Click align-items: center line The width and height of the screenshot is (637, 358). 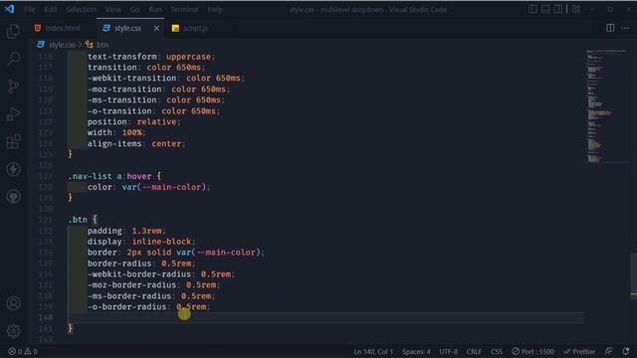coord(136,143)
